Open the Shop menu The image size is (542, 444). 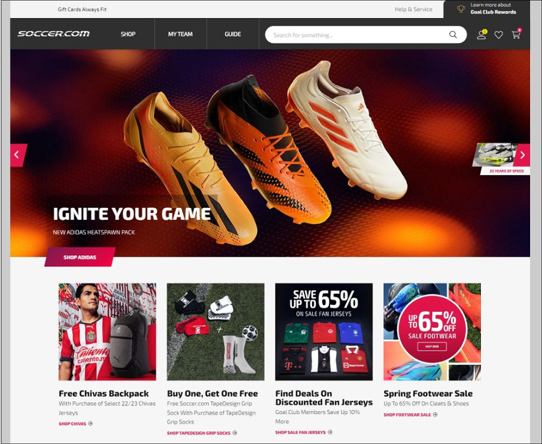click(128, 34)
